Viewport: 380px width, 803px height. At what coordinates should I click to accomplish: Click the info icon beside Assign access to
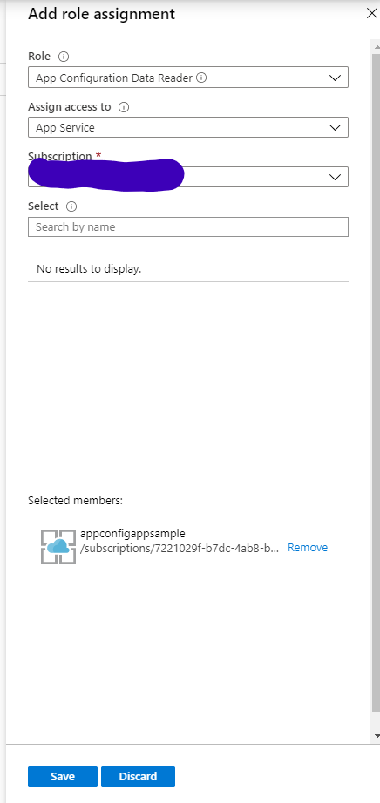pos(124,107)
